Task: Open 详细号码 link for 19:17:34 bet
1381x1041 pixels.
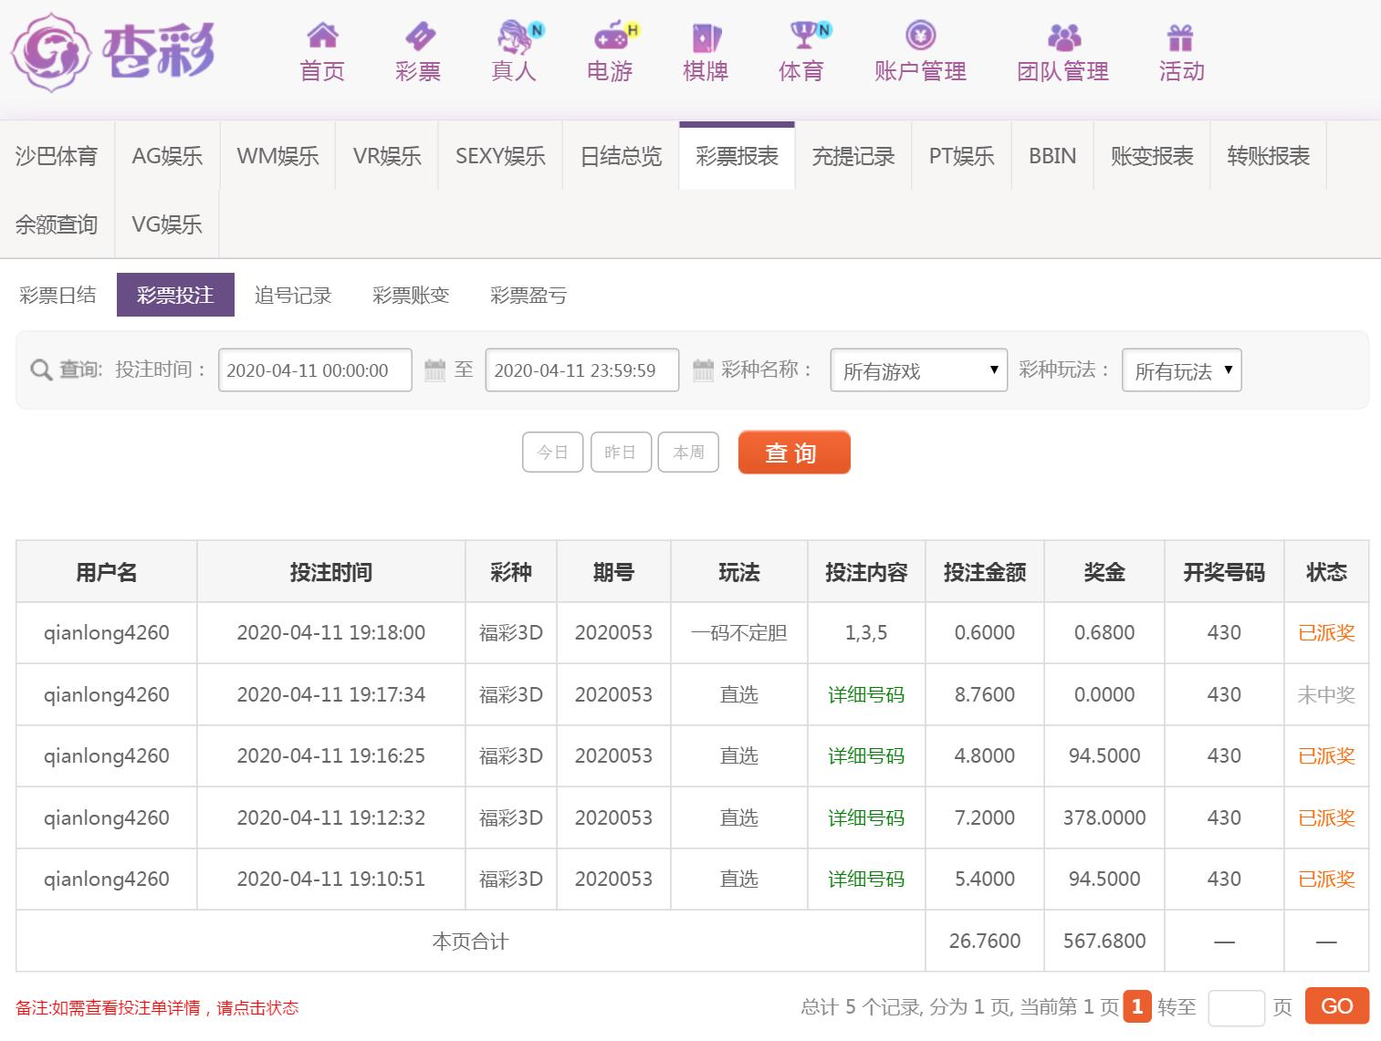Action: 866,694
